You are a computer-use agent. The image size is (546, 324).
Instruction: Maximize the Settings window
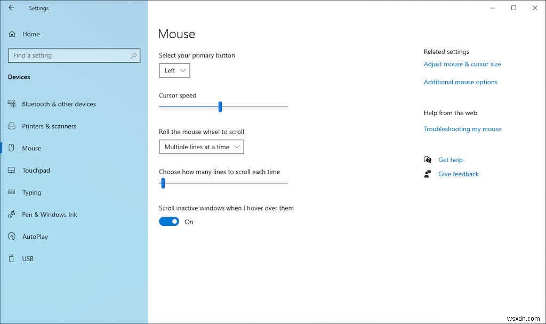[513, 7]
